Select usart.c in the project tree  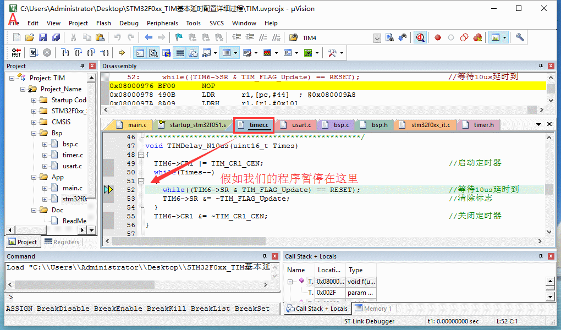pos(72,166)
